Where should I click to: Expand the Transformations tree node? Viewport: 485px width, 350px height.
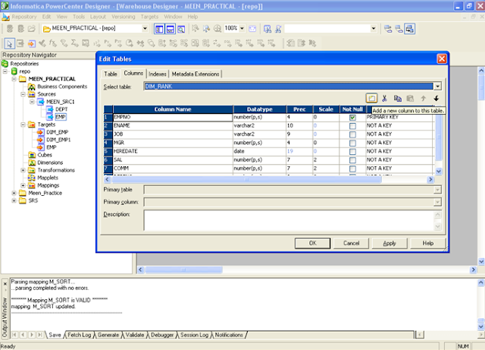23,170
